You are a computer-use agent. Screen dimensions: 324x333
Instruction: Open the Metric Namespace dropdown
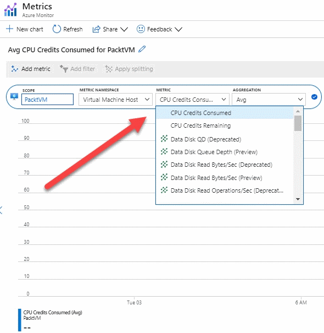(x=115, y=100)
